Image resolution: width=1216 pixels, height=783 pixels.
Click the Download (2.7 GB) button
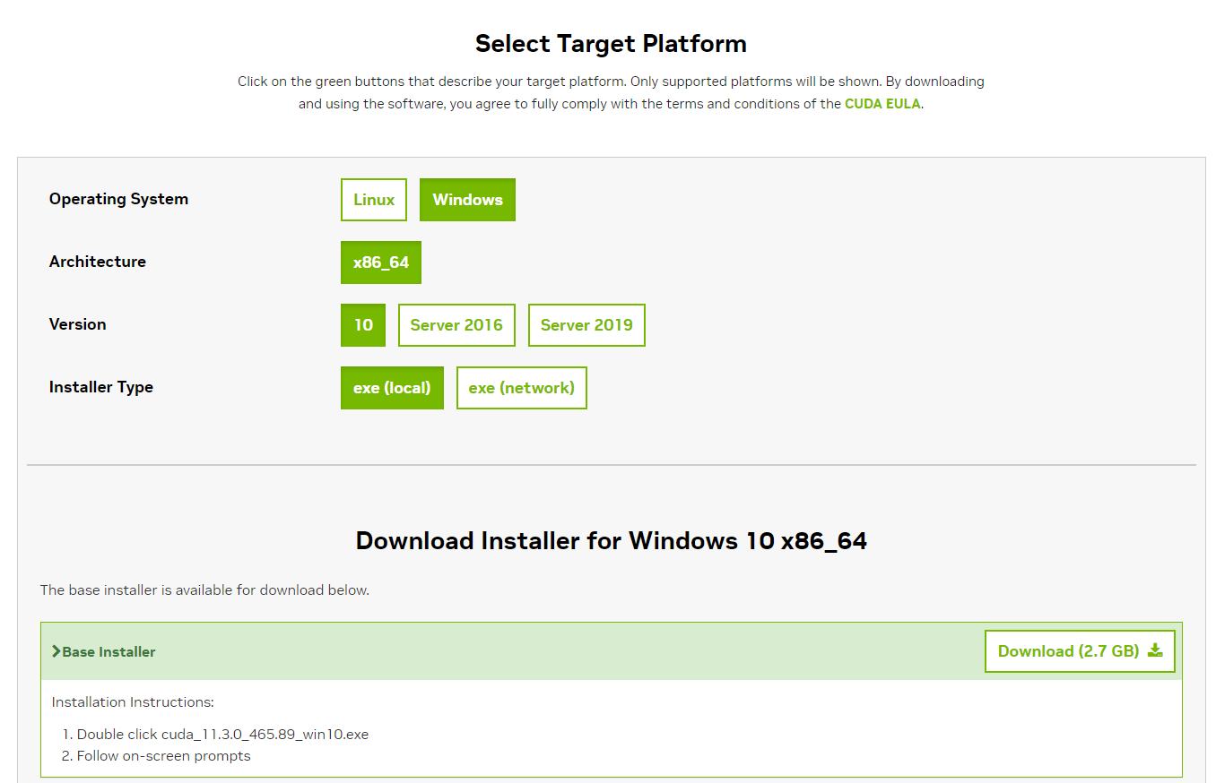coord(1080,651)
